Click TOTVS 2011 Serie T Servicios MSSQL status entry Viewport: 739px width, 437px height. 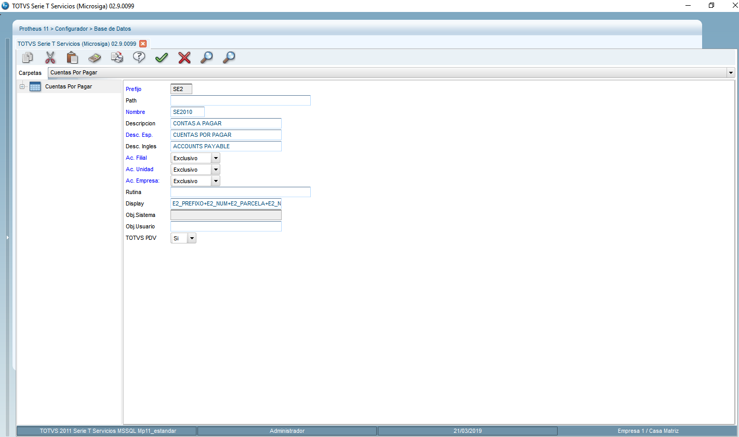tap(108, 431)
